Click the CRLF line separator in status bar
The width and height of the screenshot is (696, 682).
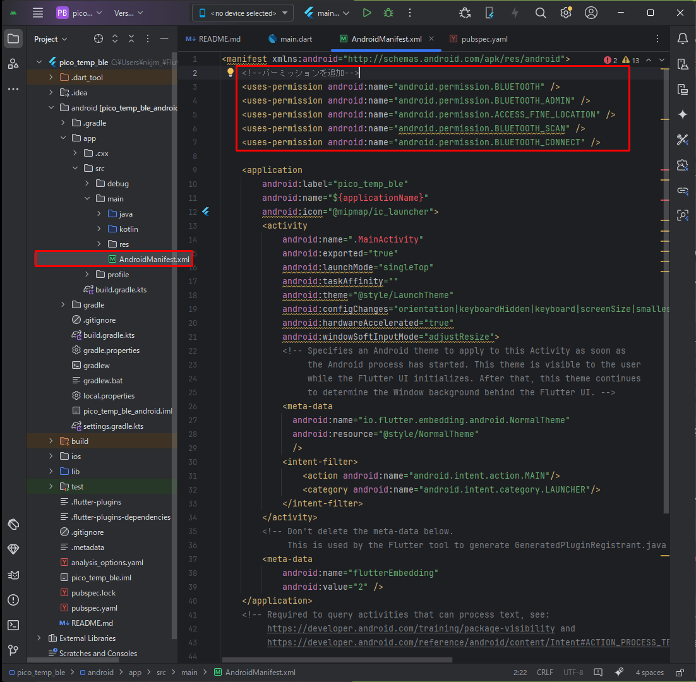coord(544,673)
